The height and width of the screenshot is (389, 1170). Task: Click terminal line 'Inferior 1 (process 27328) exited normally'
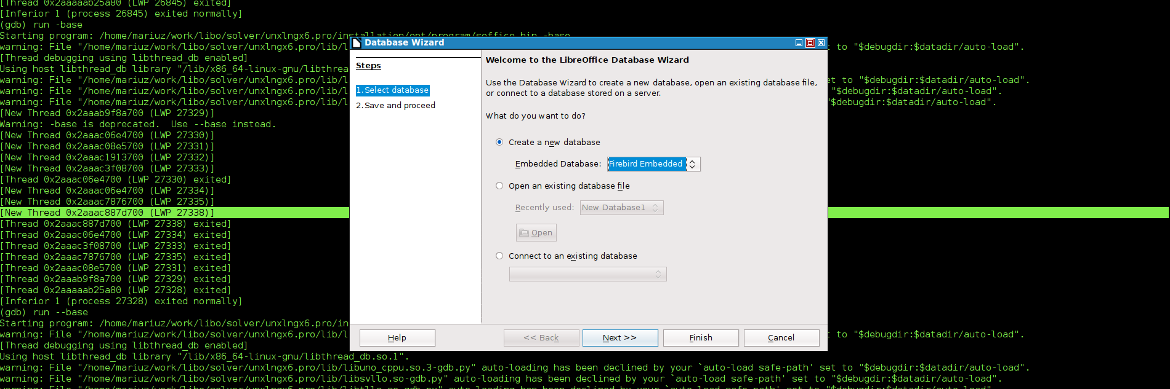click(121, 301)
